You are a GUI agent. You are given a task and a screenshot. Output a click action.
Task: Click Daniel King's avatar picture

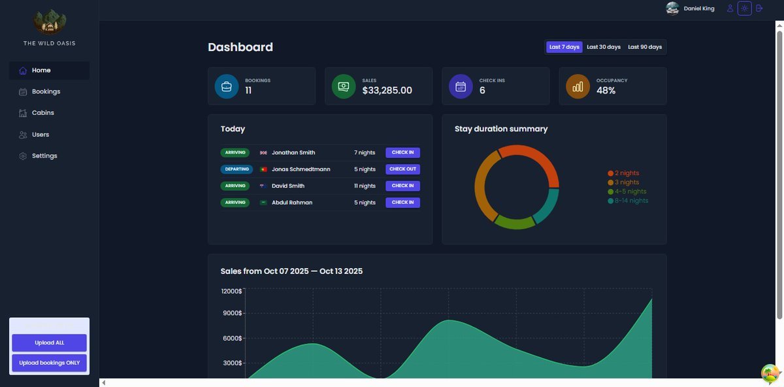click(x=672, y=8)
